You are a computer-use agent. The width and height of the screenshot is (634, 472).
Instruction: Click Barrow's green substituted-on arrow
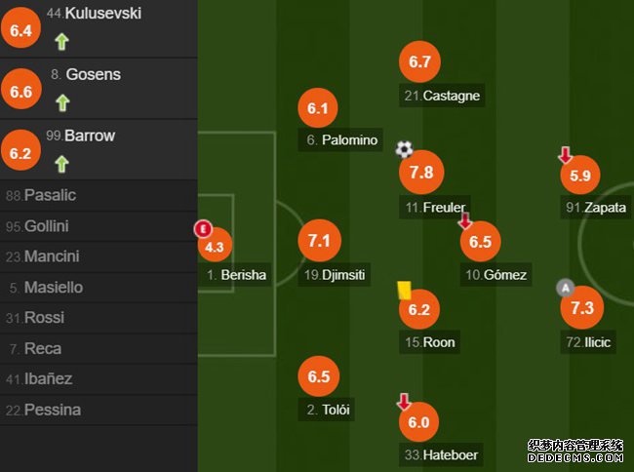pos(61,164)
